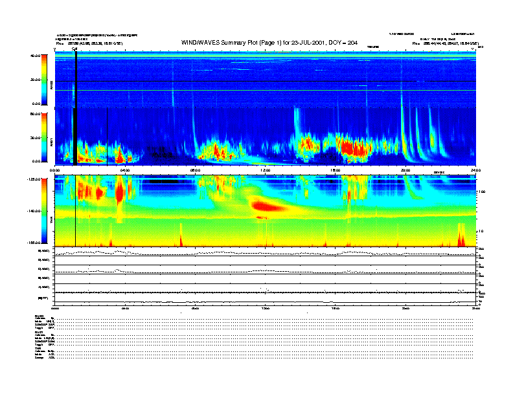Click the RAD2 color scale bar
513x396 pixels.
click(x=44, y=80)
